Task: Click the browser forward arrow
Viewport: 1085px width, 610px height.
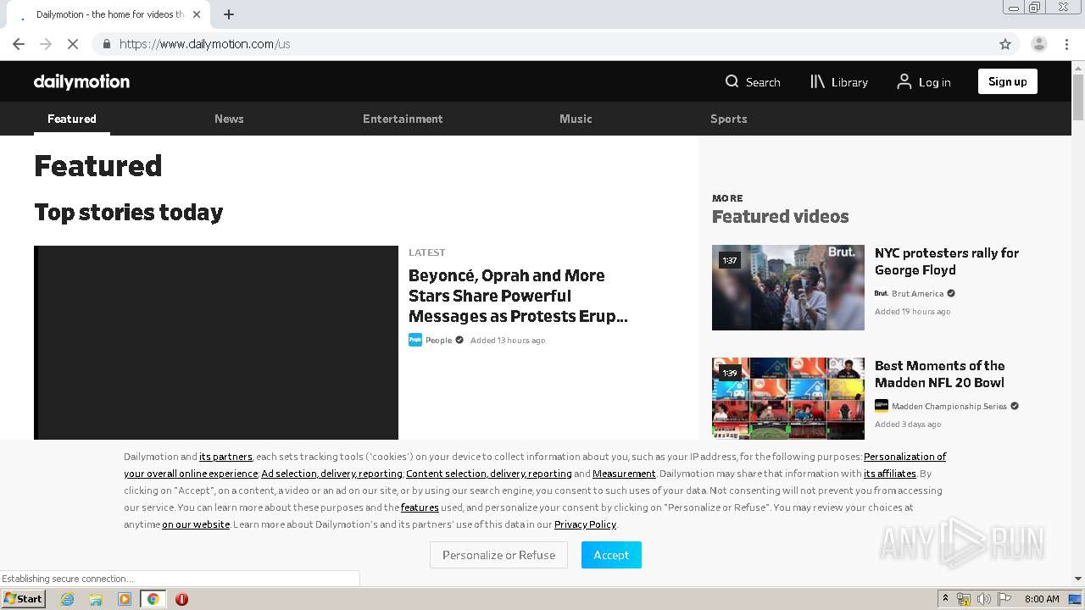Action: (x=46, y=44)
